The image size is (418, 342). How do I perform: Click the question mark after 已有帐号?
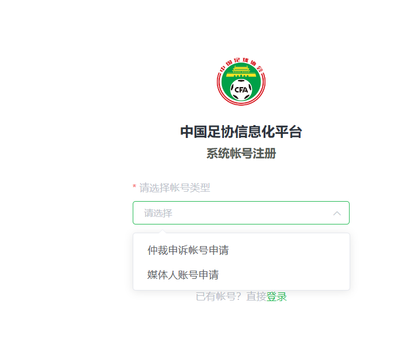tap(239, 296)
